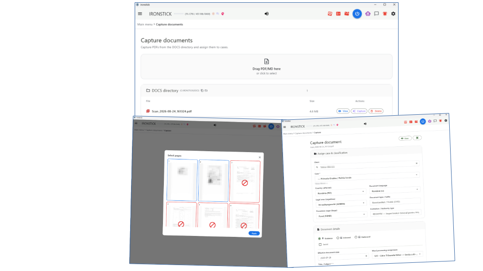Copy DOCS directory path icon
The height and width of the screenshot is (271, 483).
[202, 91]
